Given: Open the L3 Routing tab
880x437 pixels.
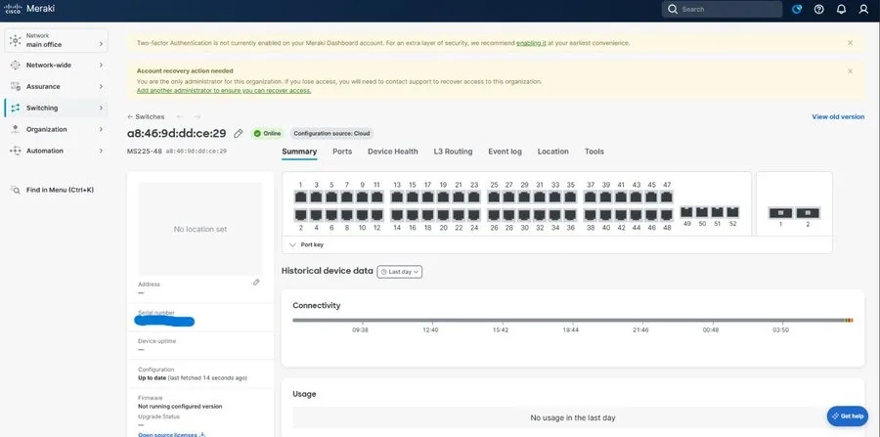Looking at the screenshot, I should point(453,152).
